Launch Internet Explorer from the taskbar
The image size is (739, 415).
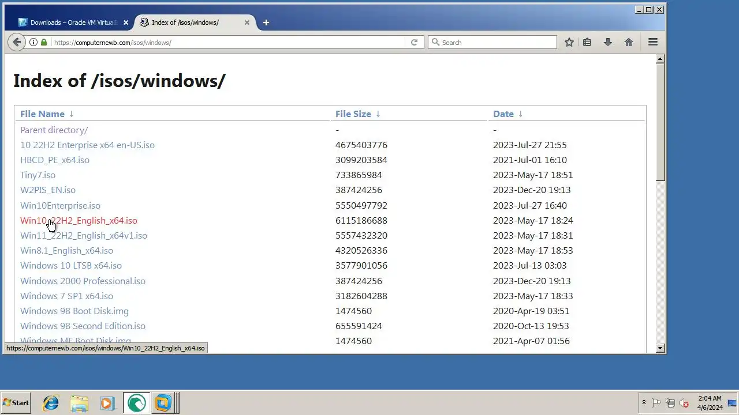pos(51,403)
